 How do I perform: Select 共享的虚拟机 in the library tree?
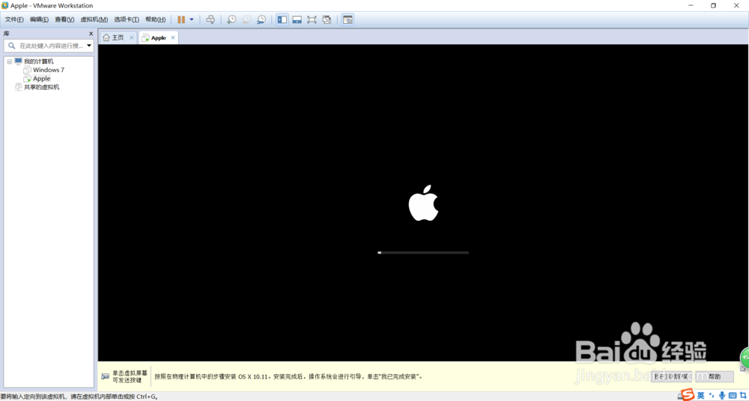pyautogui.click(x=41, y=87)
